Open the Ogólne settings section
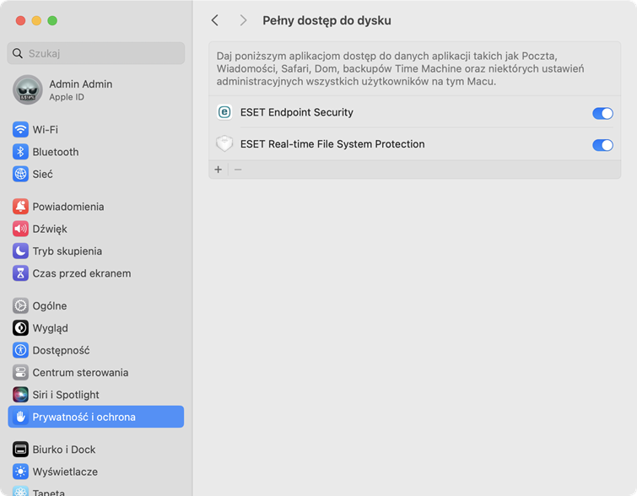 [49, 306]
